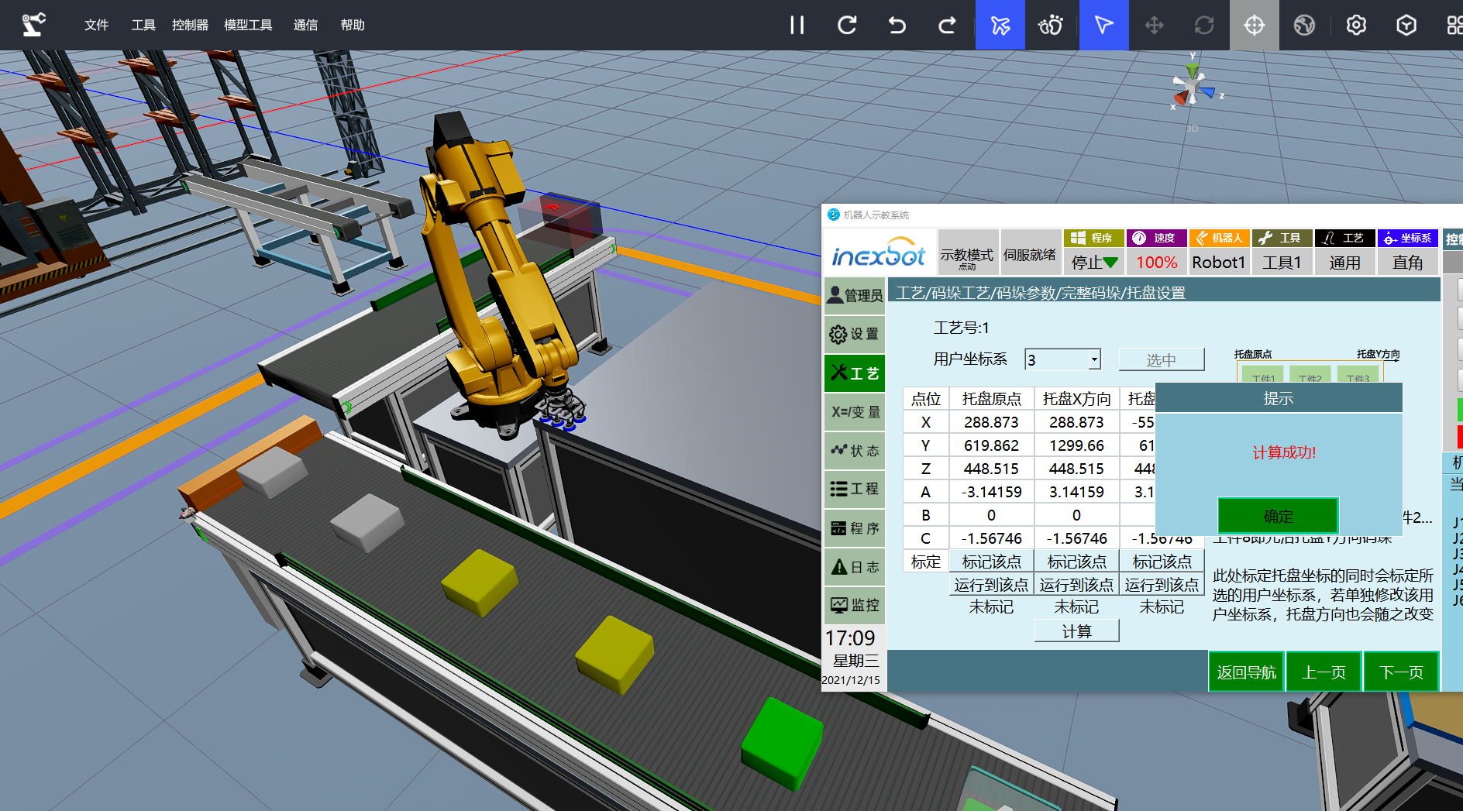Click the 计算 button
Screen dimensions: 1463x811
point(1077,631)
